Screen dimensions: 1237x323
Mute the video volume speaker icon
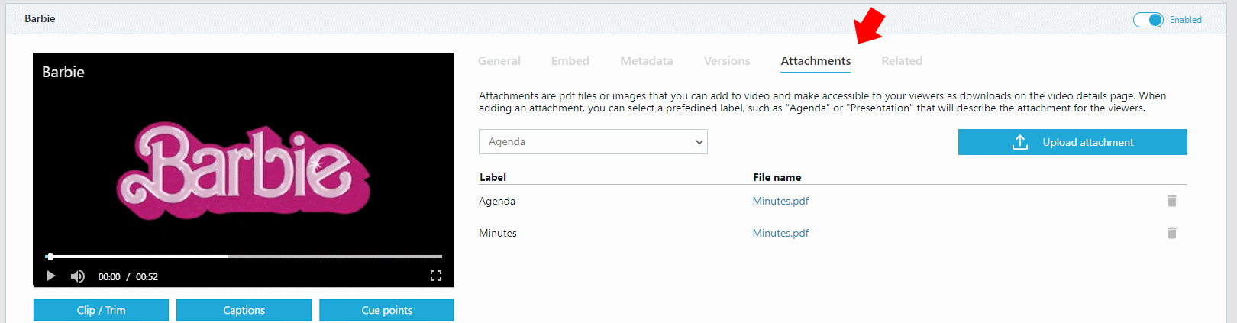pyautogui.click(x=78, y=276)
